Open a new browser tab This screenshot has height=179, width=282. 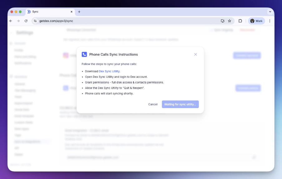pos(79,12)
